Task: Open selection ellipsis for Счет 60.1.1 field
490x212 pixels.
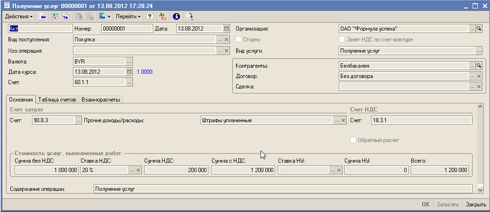Action: [130, 82]
